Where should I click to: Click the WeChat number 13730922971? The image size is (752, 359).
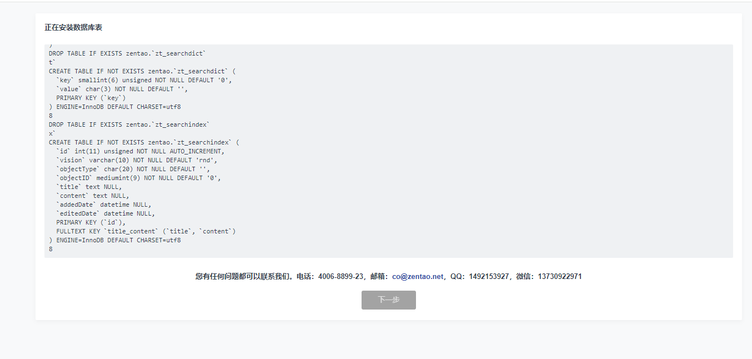coord(560,276)
